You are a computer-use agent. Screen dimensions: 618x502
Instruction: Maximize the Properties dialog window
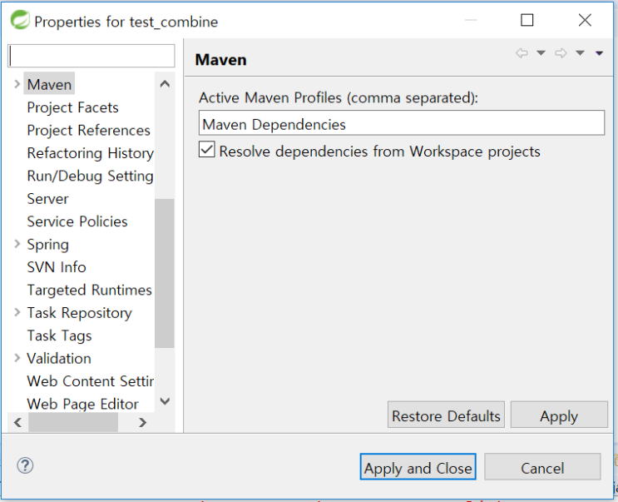527,20
